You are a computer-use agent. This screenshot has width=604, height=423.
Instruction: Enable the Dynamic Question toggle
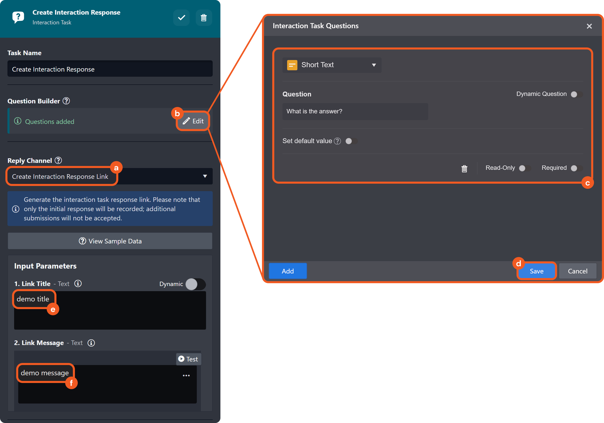(576, 94)
